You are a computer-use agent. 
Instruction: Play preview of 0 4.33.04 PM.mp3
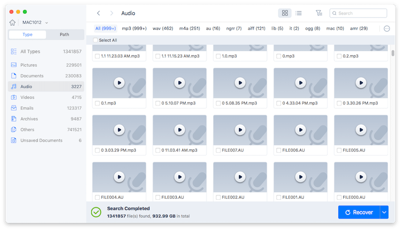tap(300, 83)
